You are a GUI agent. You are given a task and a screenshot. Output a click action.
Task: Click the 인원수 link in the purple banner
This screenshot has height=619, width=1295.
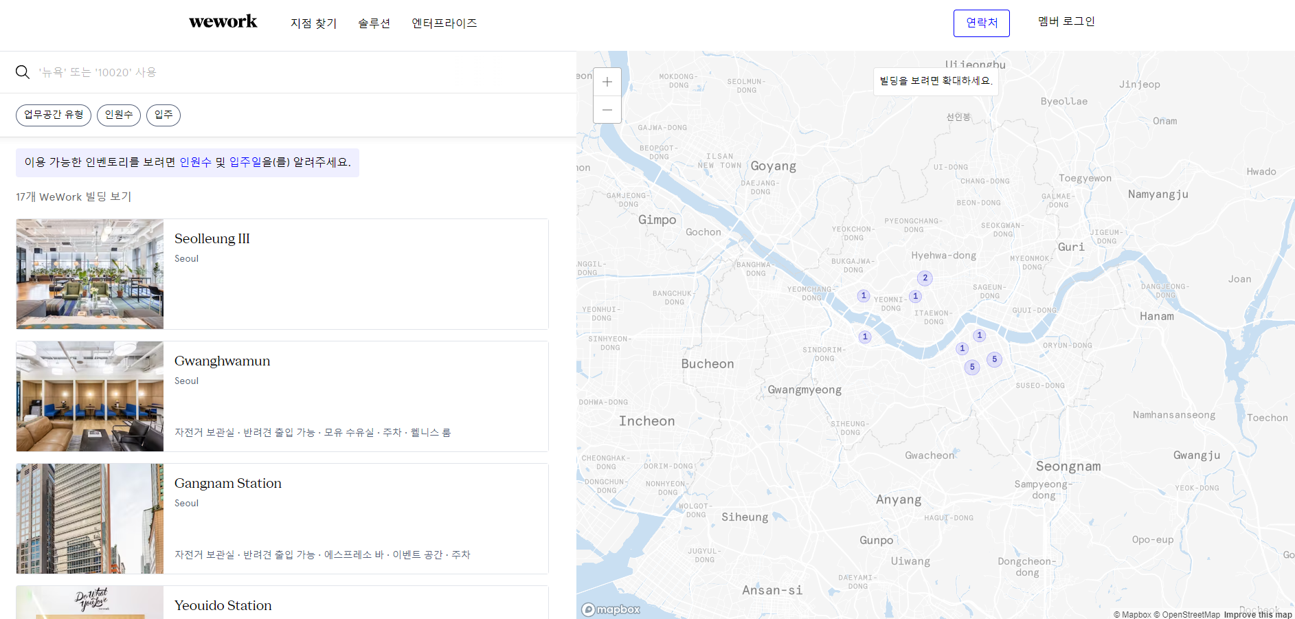coord(194,163)
